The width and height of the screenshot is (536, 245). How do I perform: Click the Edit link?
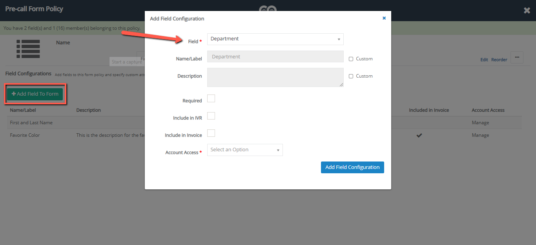[x=484, y=60]
